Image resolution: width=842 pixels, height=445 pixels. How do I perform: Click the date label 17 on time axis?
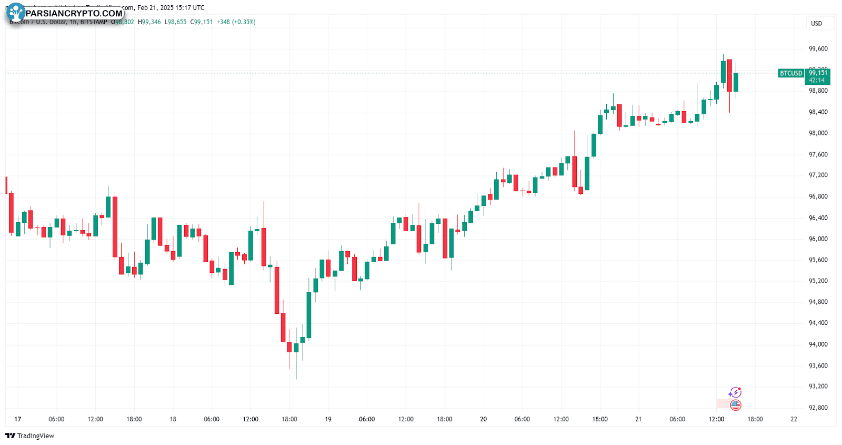pyautogui.click(x=18, y=419)
